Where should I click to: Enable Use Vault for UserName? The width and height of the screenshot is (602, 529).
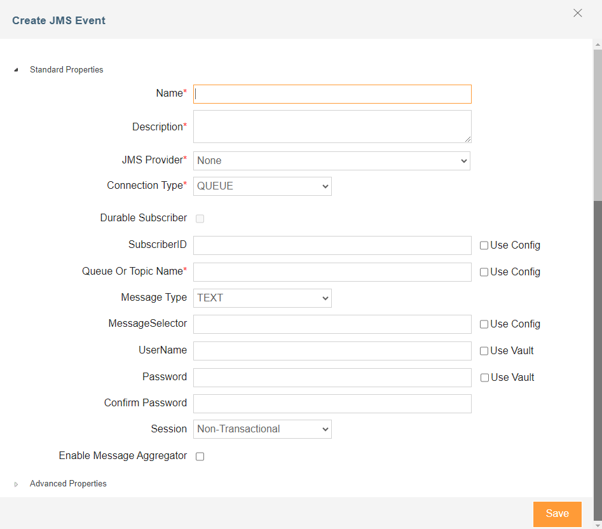click(x=484, y=351)
